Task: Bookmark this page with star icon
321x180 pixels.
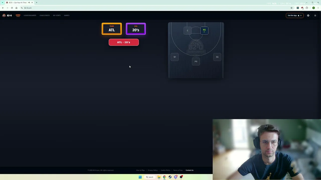Action: pyautogui.click(x=291, y=8)
